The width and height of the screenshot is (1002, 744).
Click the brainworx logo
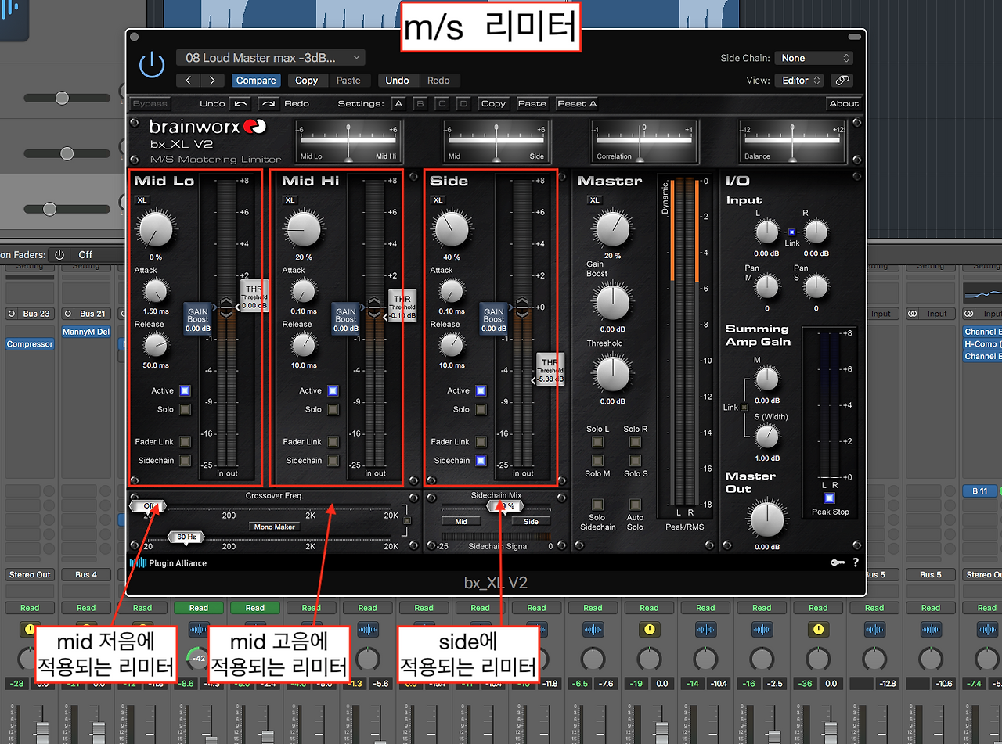coord(208,126)
